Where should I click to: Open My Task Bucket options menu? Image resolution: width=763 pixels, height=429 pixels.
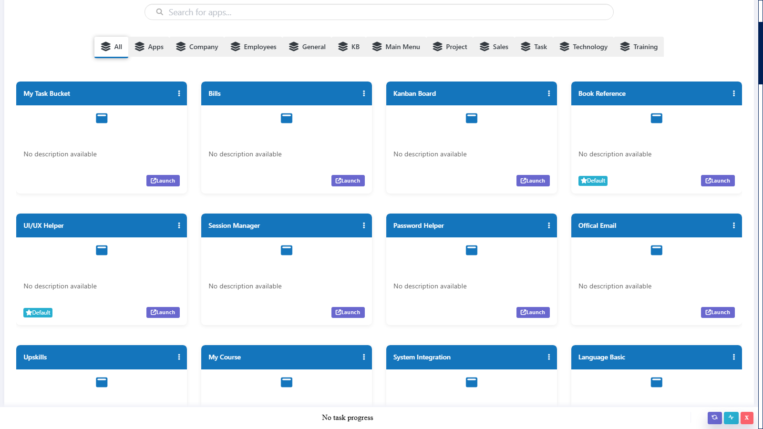[179, 93]
